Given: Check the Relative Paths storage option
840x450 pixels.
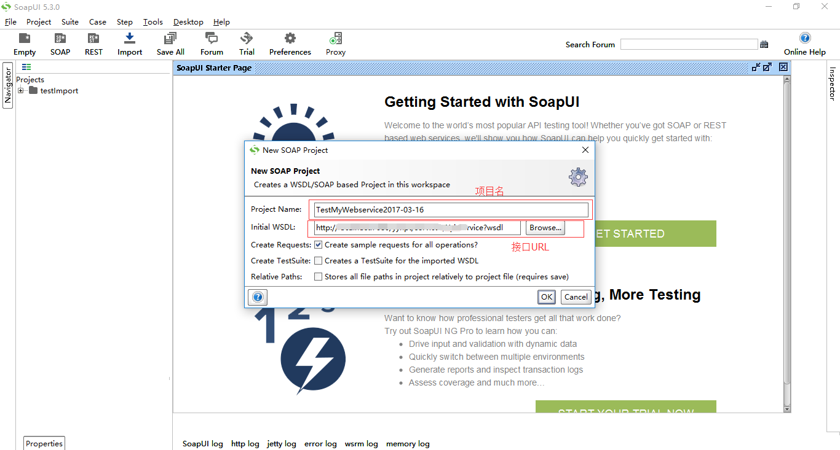Looking at the screenshot, I should pyautogui.click(x=318, y=276).
